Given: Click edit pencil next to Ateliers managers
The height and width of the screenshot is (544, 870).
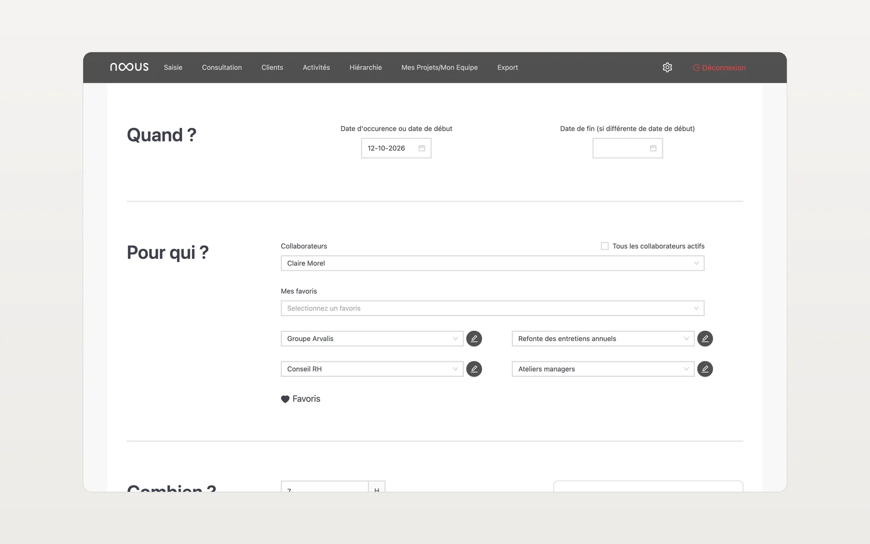Looking at the screenshot, I should 705,369.
